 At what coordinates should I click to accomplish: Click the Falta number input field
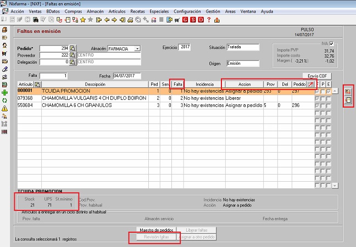click(54, 76)
